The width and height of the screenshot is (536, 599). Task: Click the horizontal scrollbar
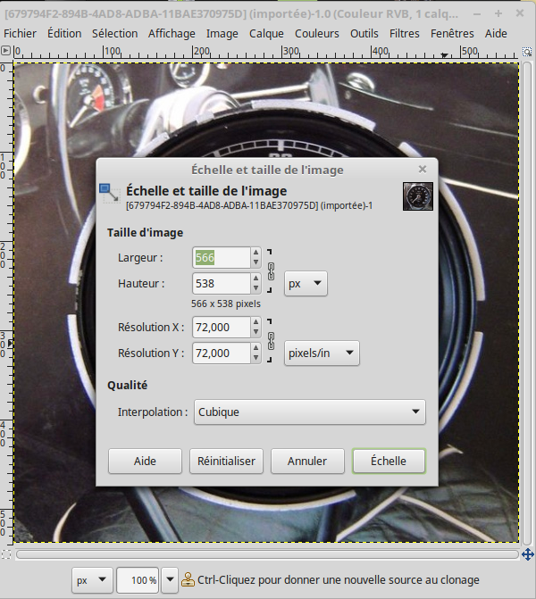click(267, 554)
